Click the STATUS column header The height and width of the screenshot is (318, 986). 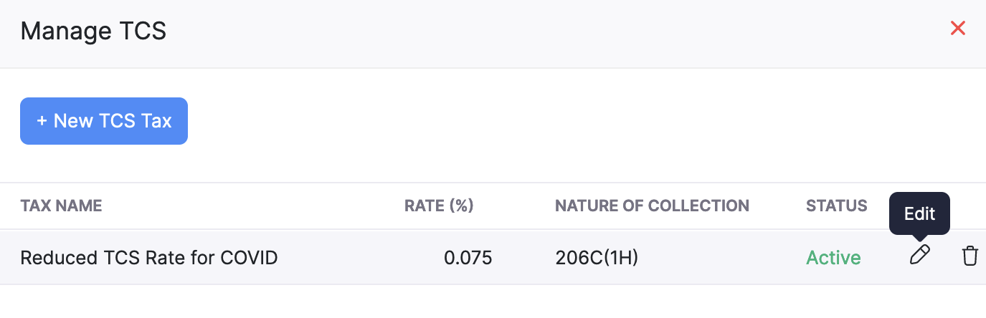(836, 206)
